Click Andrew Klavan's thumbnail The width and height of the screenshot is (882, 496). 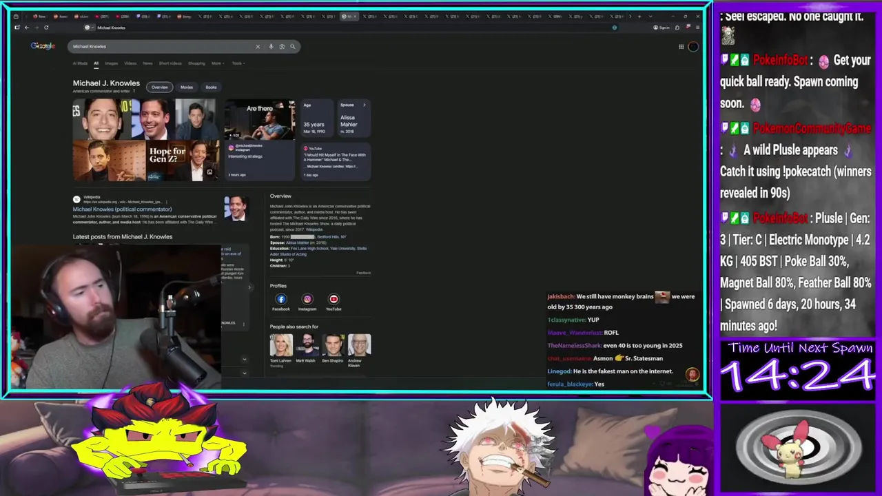point(360,345)
